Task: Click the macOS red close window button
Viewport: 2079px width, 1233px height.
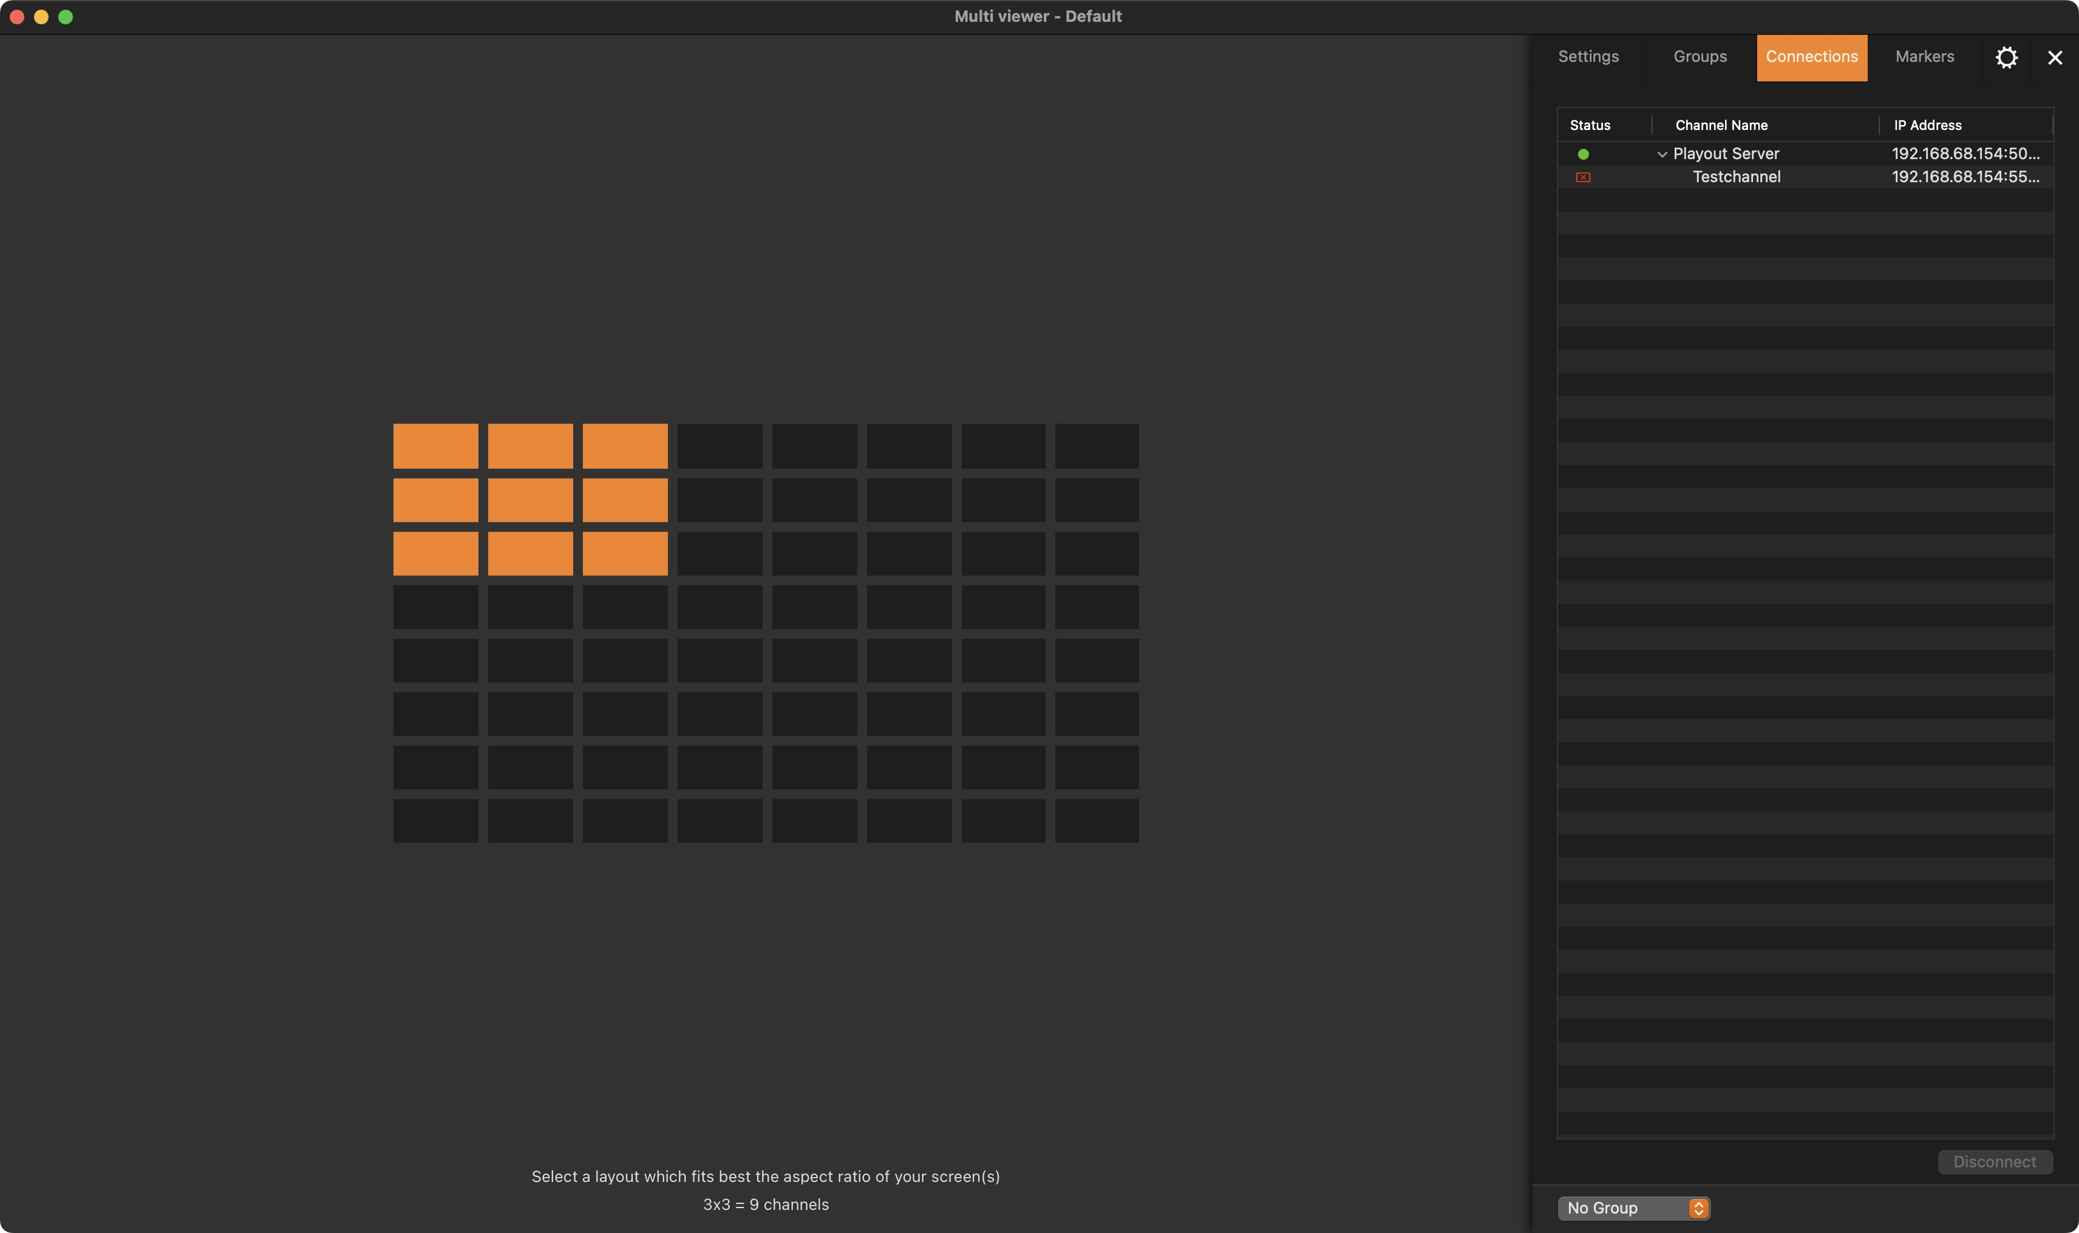Action: point(16,16)
